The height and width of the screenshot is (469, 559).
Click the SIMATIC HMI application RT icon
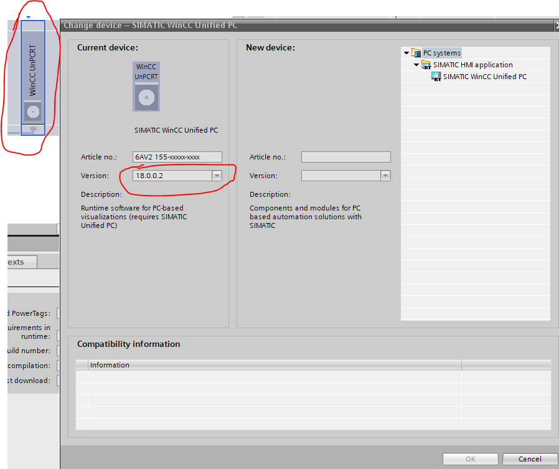(x=426, y=65)
